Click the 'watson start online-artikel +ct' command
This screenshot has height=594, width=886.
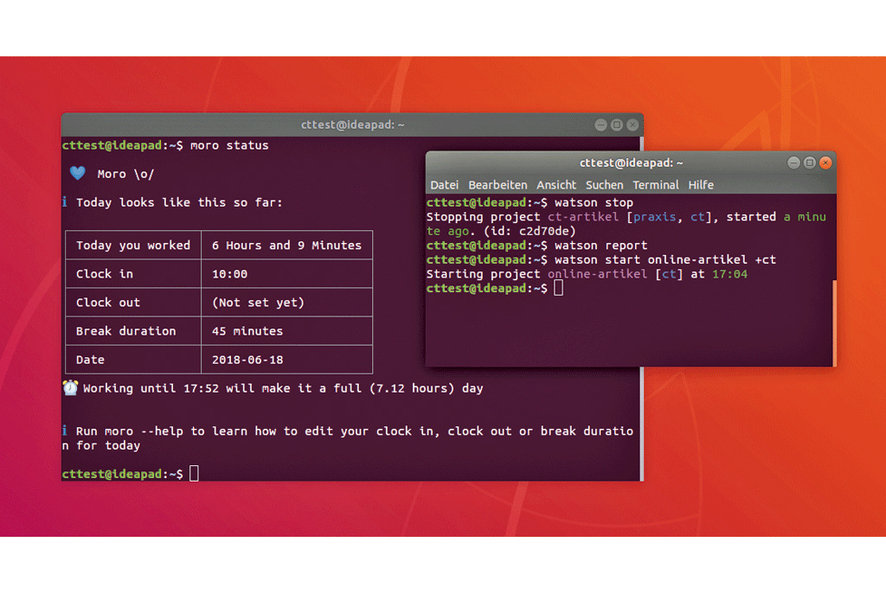(x=665, y=259)
